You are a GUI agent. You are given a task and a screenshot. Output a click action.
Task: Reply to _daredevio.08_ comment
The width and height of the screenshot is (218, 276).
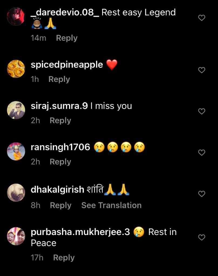click(x=67, y=38)
